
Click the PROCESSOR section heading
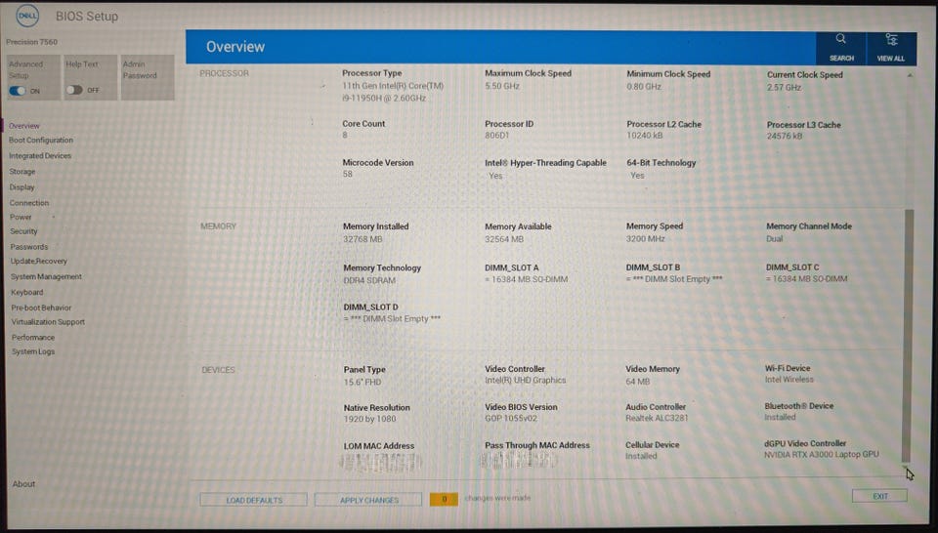click(225, 73)
